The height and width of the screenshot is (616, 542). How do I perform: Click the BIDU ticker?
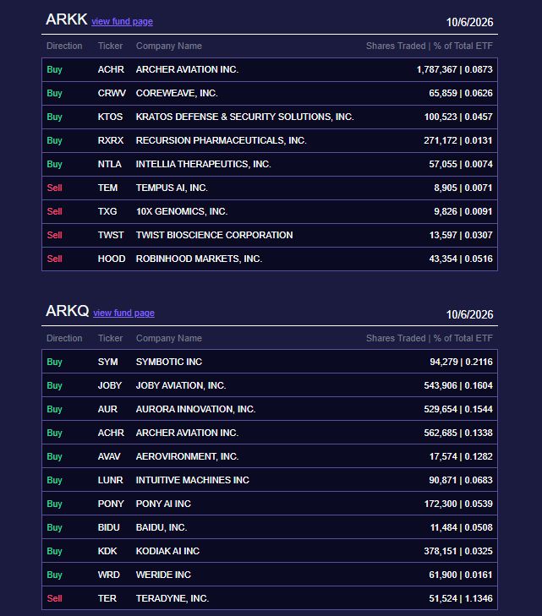click(108, 527)
